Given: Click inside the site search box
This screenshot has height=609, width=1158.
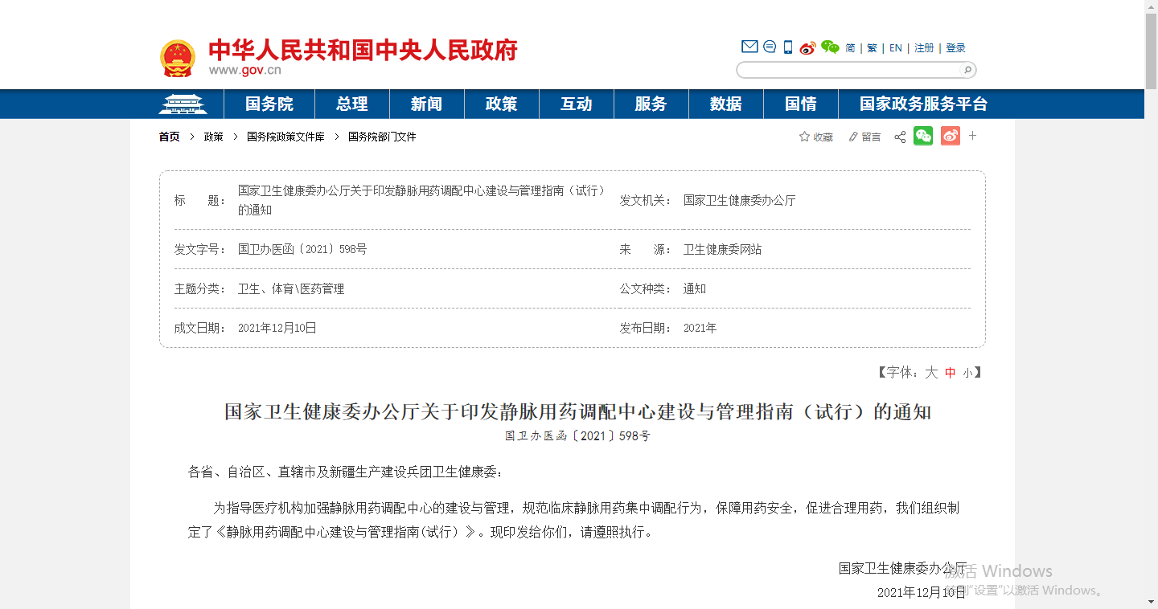Looking at the screenshot, I should [x=848, y=70].
